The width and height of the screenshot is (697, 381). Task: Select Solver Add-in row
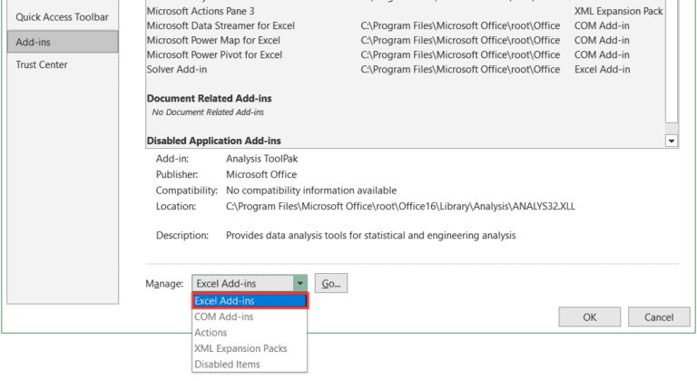tap(406, 69)
